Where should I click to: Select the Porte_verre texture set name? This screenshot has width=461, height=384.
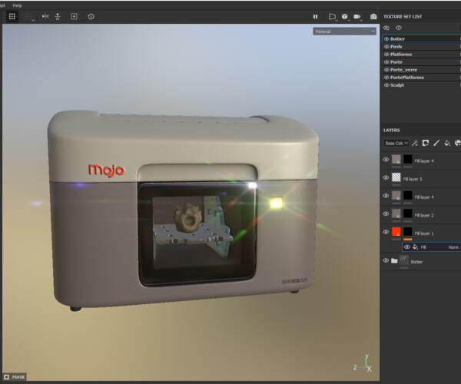pos(403,70)
